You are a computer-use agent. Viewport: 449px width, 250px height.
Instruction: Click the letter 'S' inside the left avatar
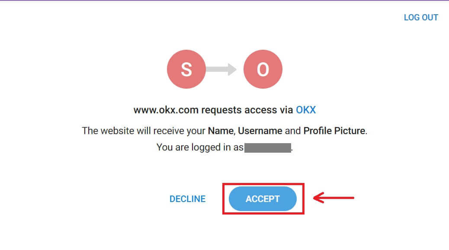[x=186, y=69]
